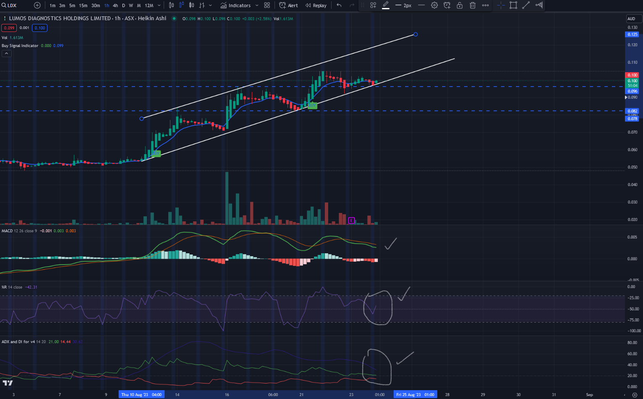643x399 pixels.
Task: Open time axis settings gear
Action: tap(634, 395)
